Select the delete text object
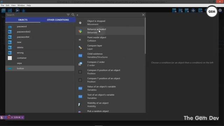Image resolution: width=224 pixels, height=126 pixels. (x=40, y=48)
